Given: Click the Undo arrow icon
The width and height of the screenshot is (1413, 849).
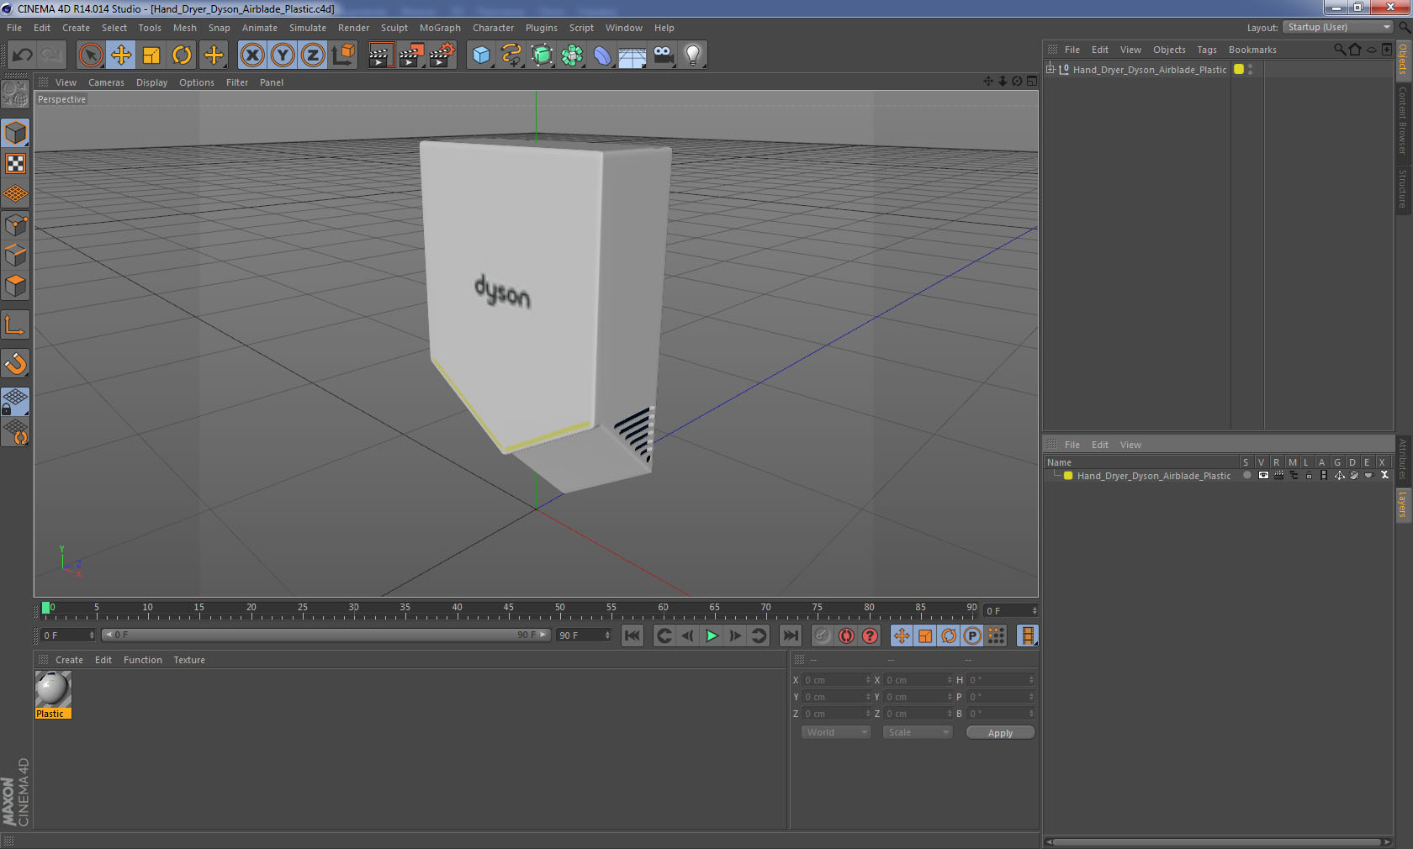Looking at the screenshot, I should pyautogui.click(x=22, y=55).
